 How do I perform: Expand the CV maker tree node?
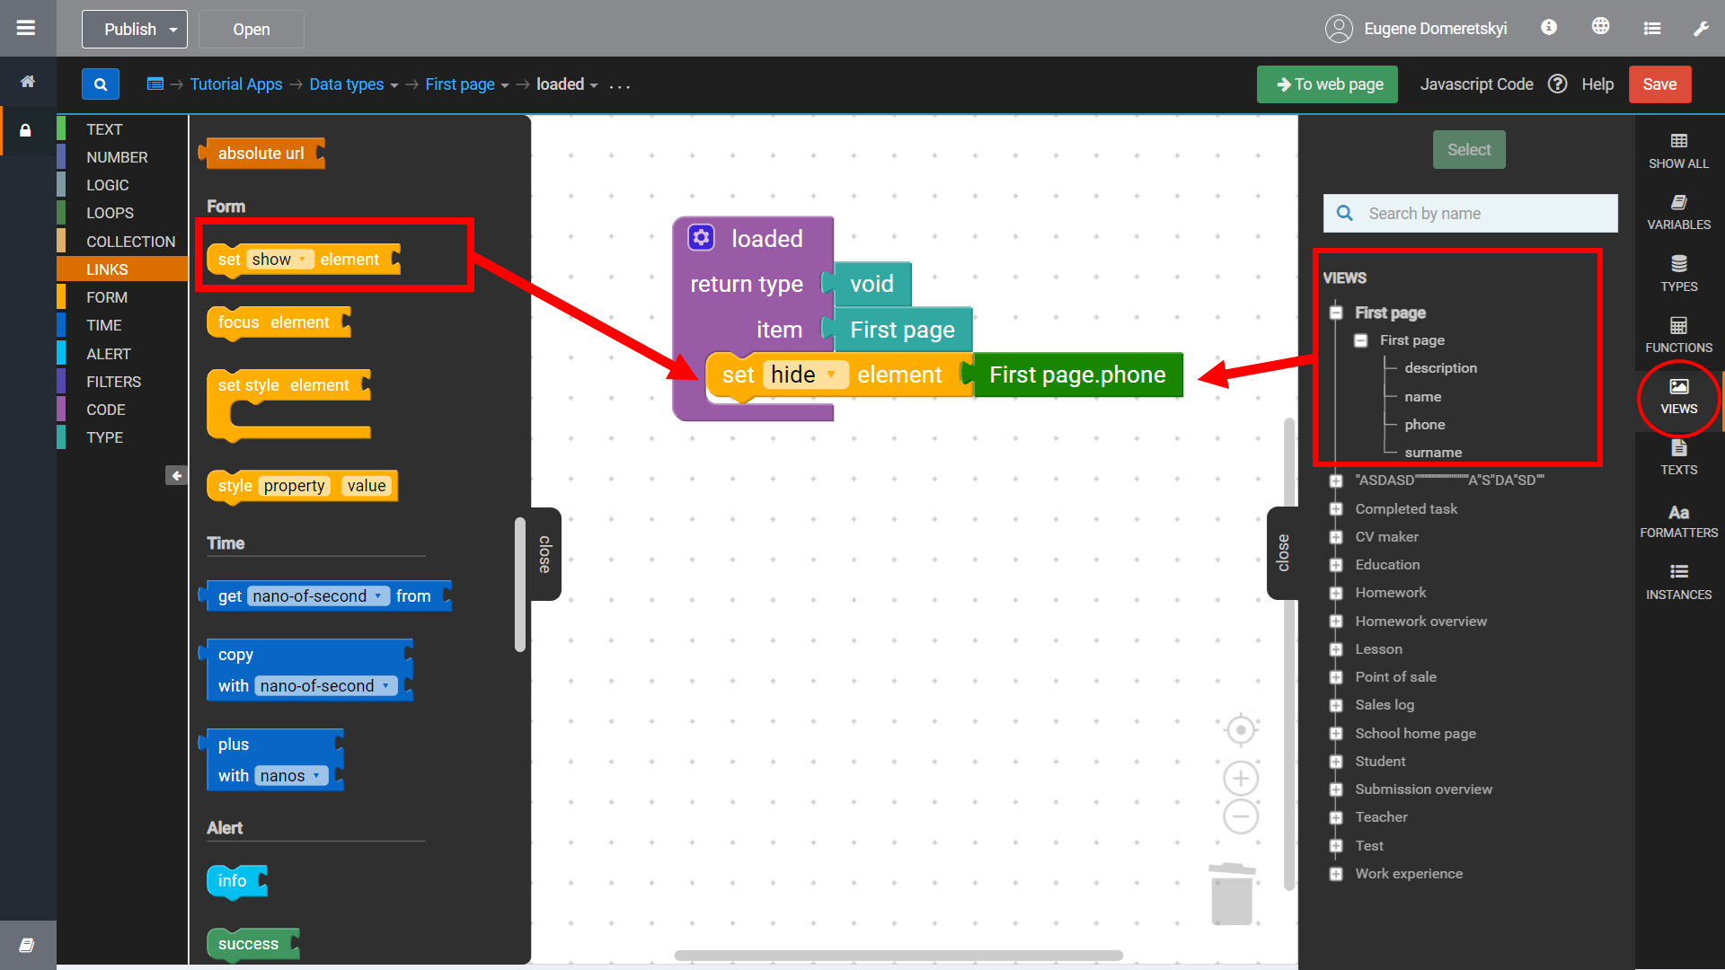click(1336, 537)
